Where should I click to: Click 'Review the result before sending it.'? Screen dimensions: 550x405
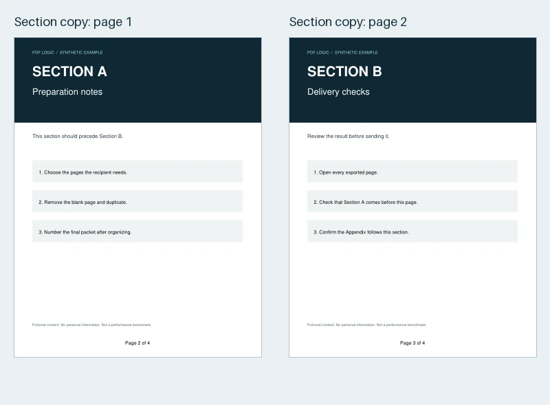(x=349, y=137)
